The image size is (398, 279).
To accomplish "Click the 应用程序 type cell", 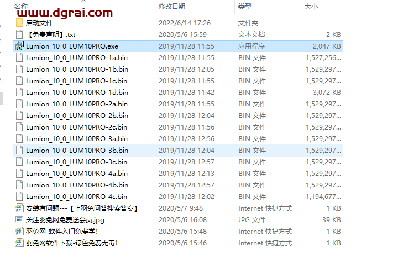I will click(x=252, y=46).
